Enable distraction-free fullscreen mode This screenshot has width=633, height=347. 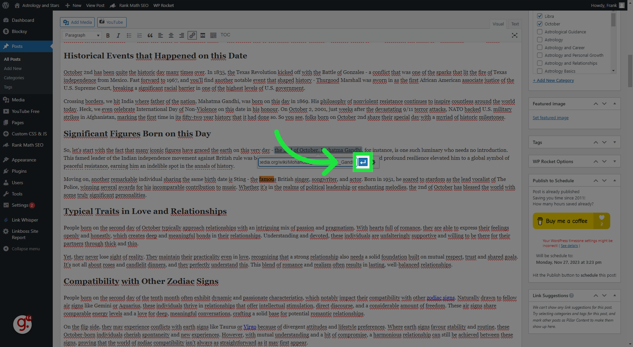514,35
